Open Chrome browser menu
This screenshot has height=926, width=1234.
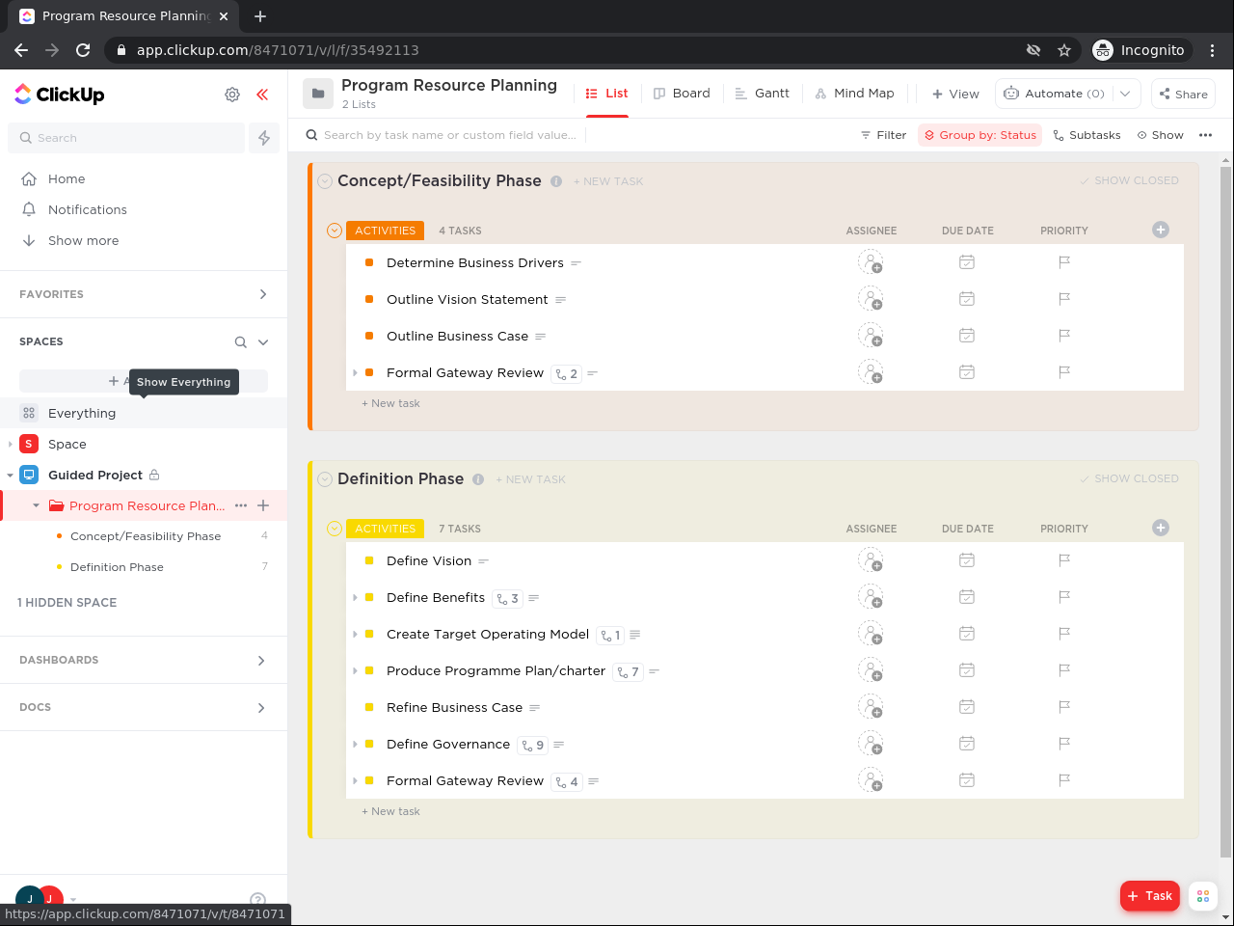click(1213, 50)
